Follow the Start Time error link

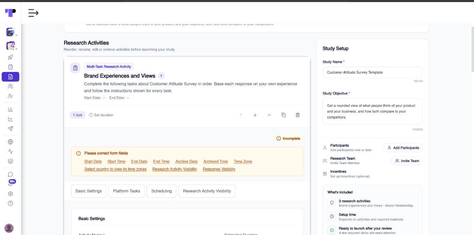117,161
